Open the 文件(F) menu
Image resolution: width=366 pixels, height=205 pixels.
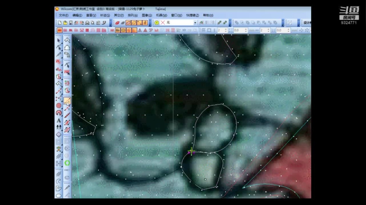64,15
